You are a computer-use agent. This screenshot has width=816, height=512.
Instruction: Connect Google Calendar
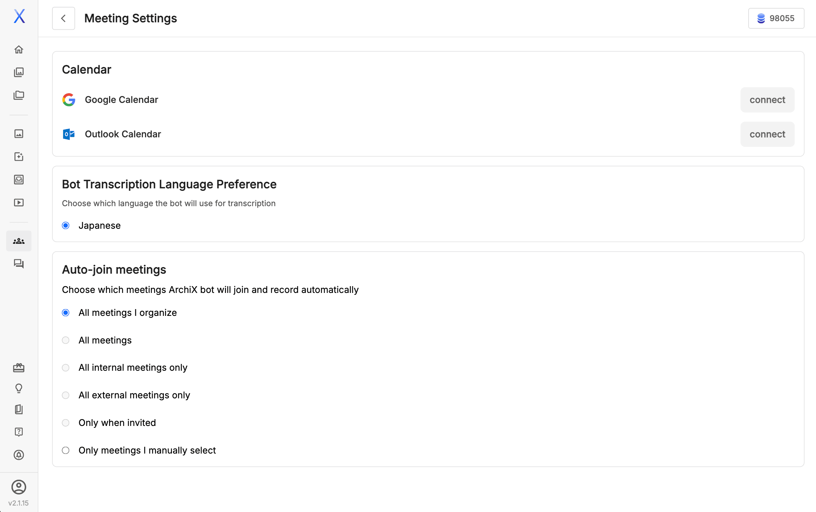[x=767, y=100]
